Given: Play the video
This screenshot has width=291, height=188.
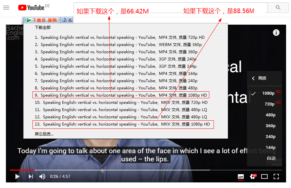Looking at the screenshot, I should (x=17, y=176).
